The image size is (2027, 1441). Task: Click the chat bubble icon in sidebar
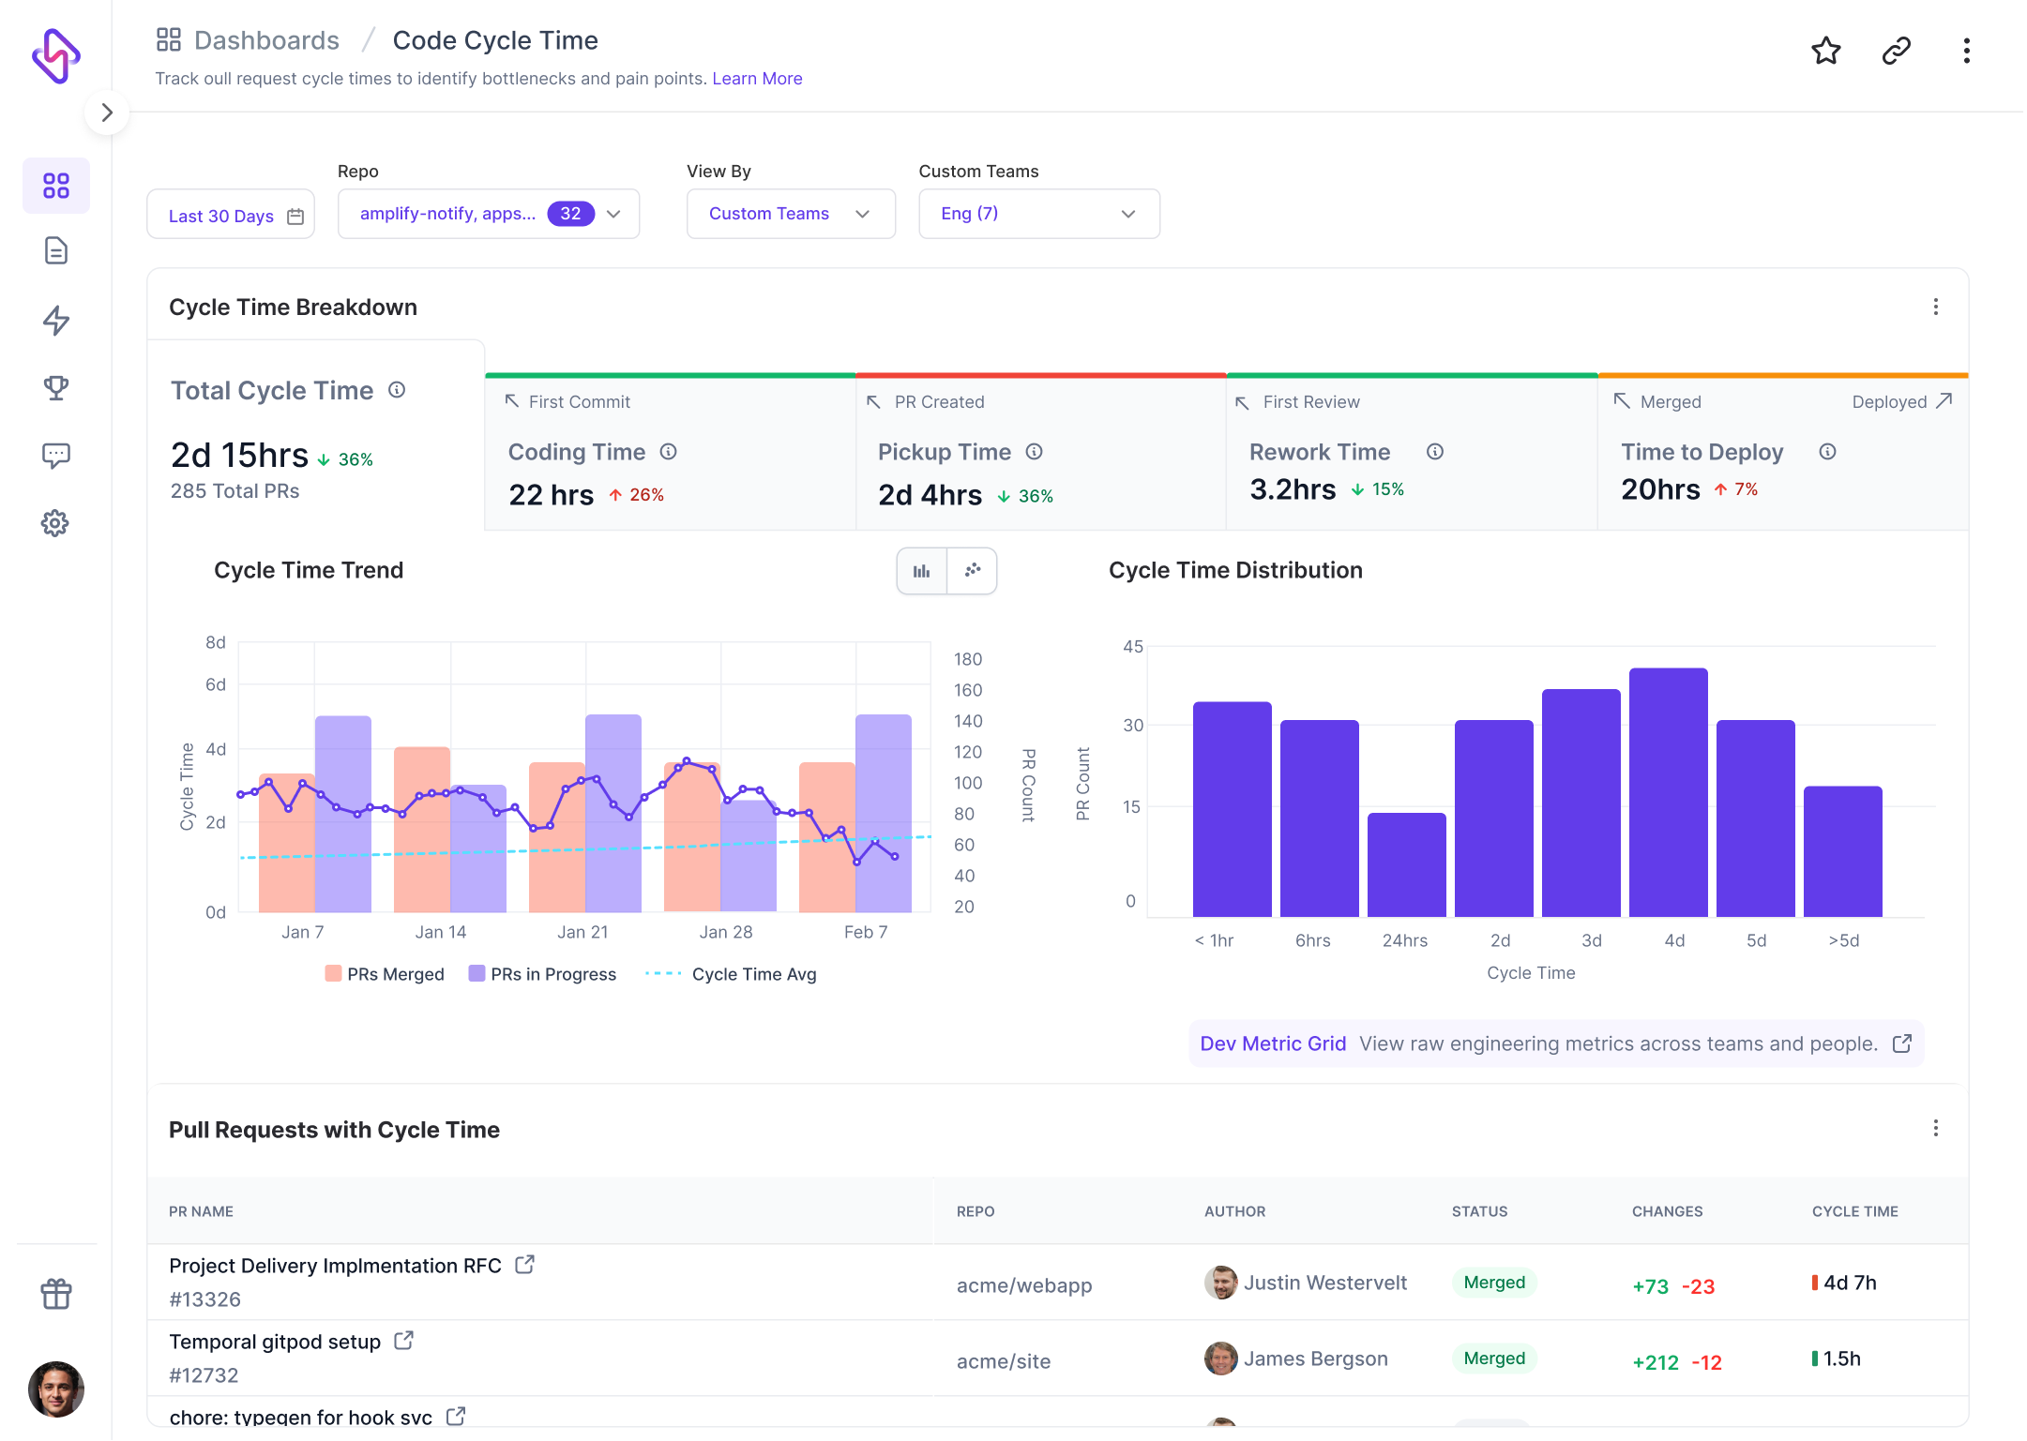click(54, 454)
